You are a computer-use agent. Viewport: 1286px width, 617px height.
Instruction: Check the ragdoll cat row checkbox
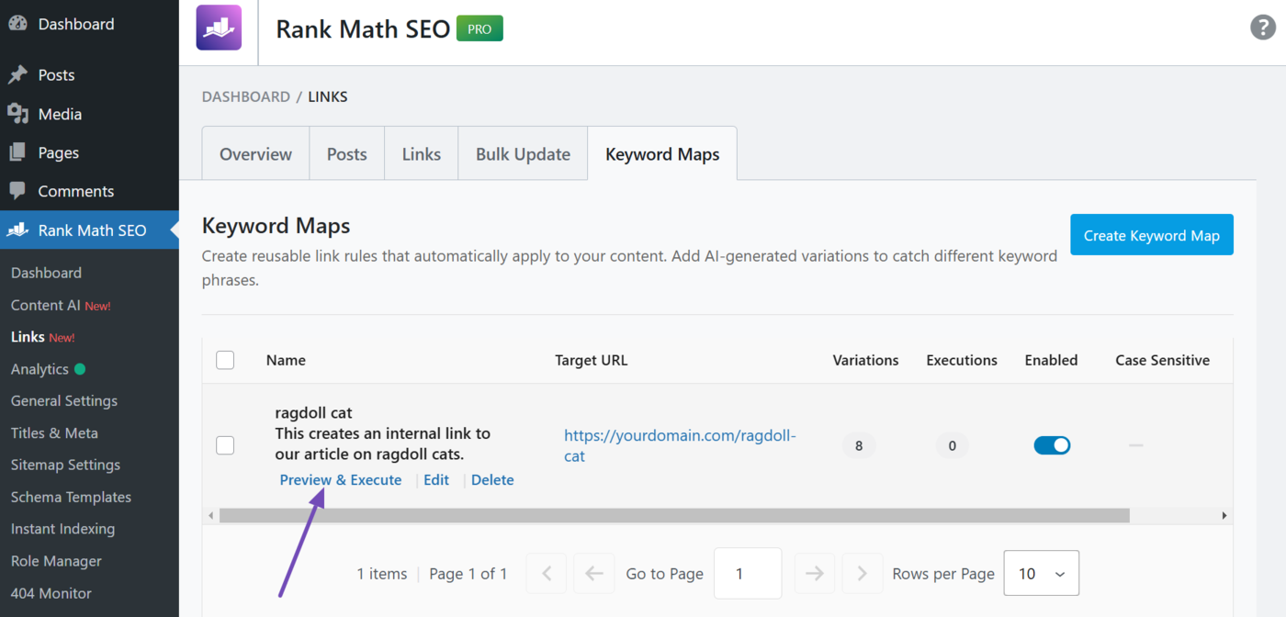[x=225, y=444]
